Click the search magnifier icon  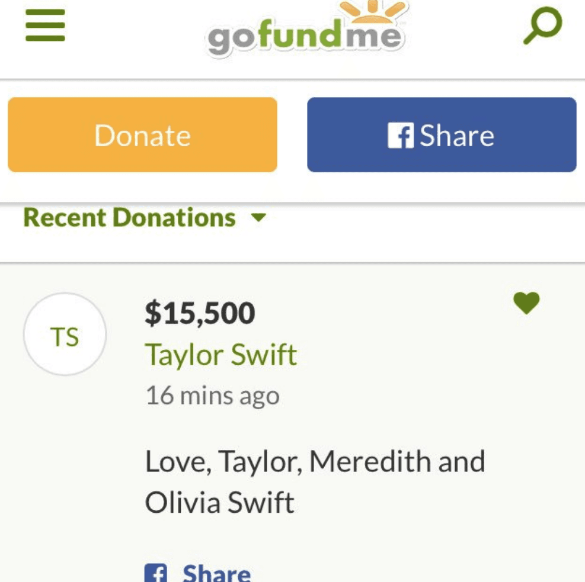[542, 27]
